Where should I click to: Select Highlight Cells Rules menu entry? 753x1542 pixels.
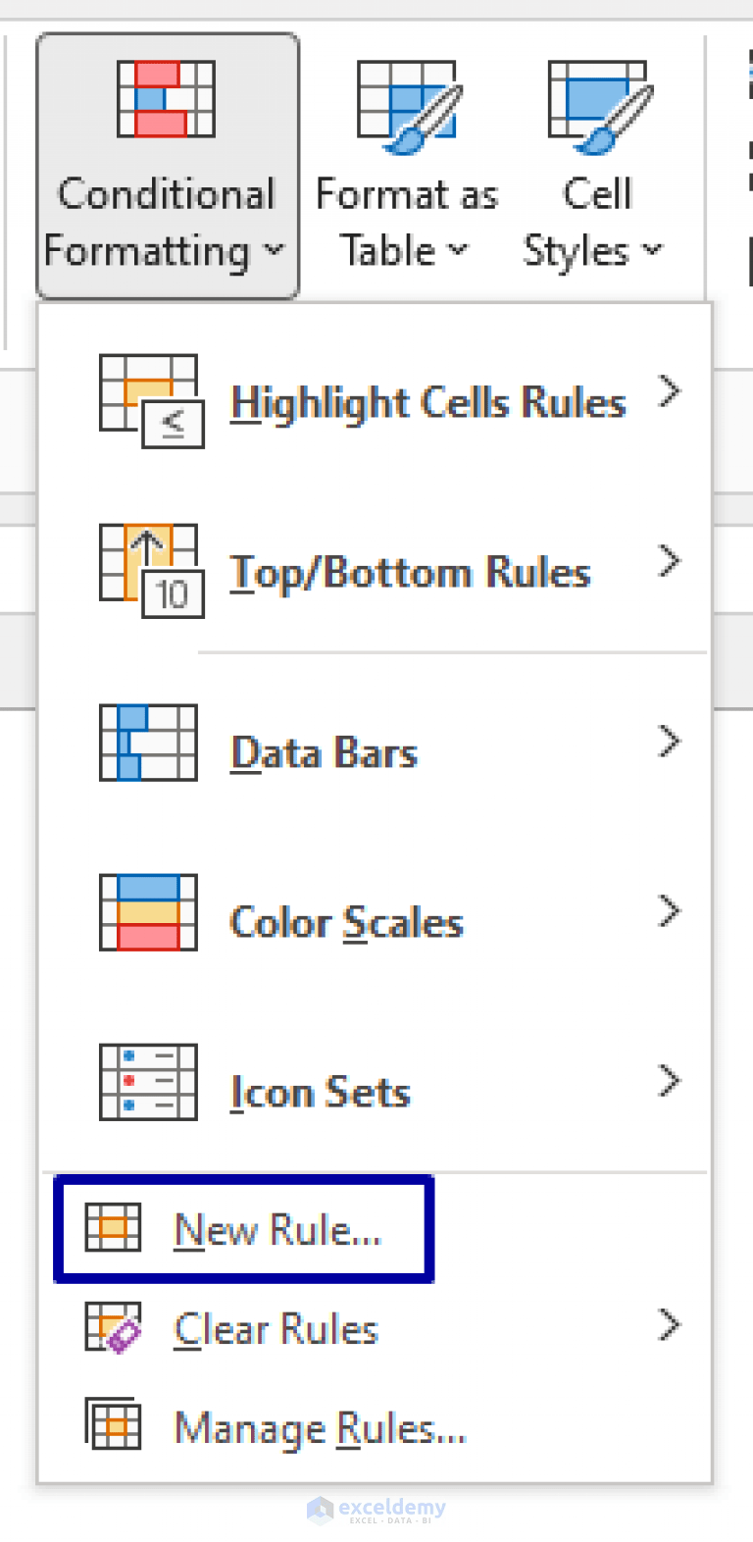(x=428, y=402)
